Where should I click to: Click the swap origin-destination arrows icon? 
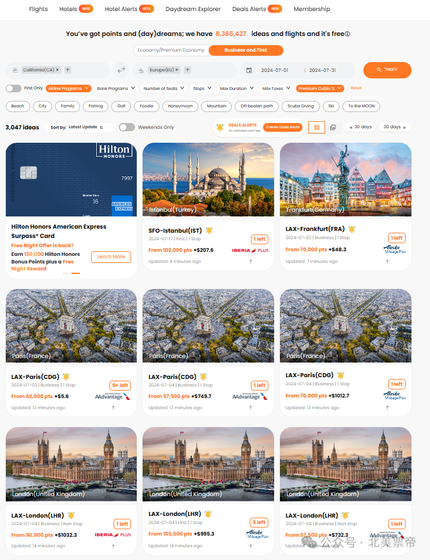click(121, 70)
